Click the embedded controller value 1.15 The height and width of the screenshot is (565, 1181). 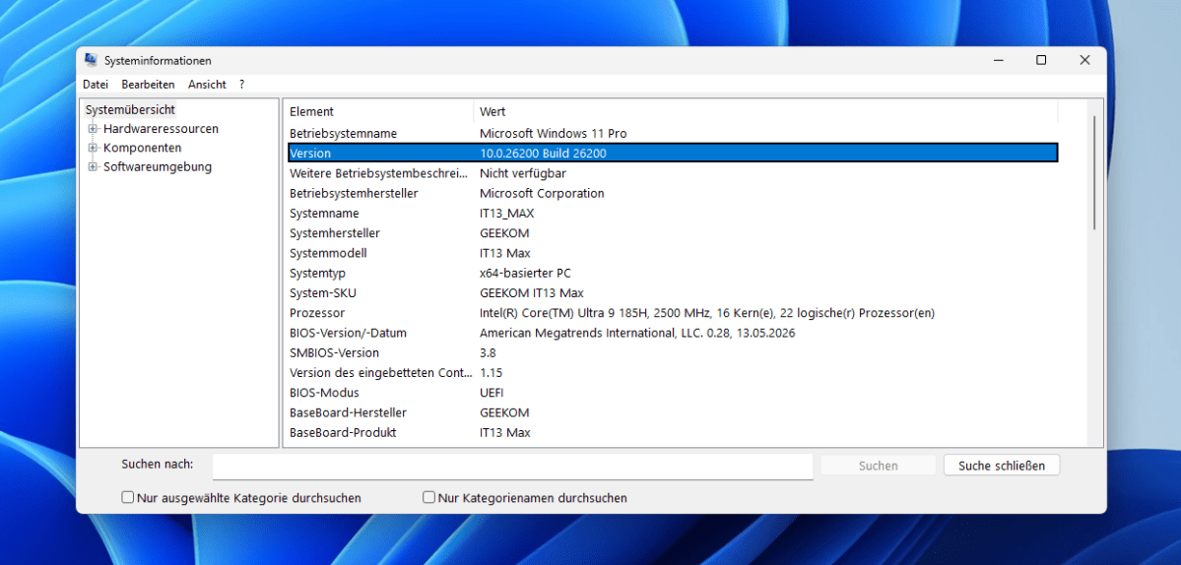pos(492,372)
